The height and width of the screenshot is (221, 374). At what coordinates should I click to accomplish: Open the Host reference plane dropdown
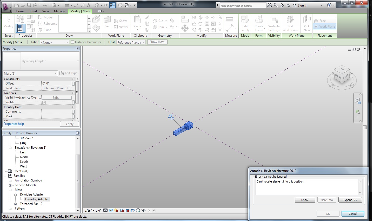pyautogui.click(x=131, y=42)
